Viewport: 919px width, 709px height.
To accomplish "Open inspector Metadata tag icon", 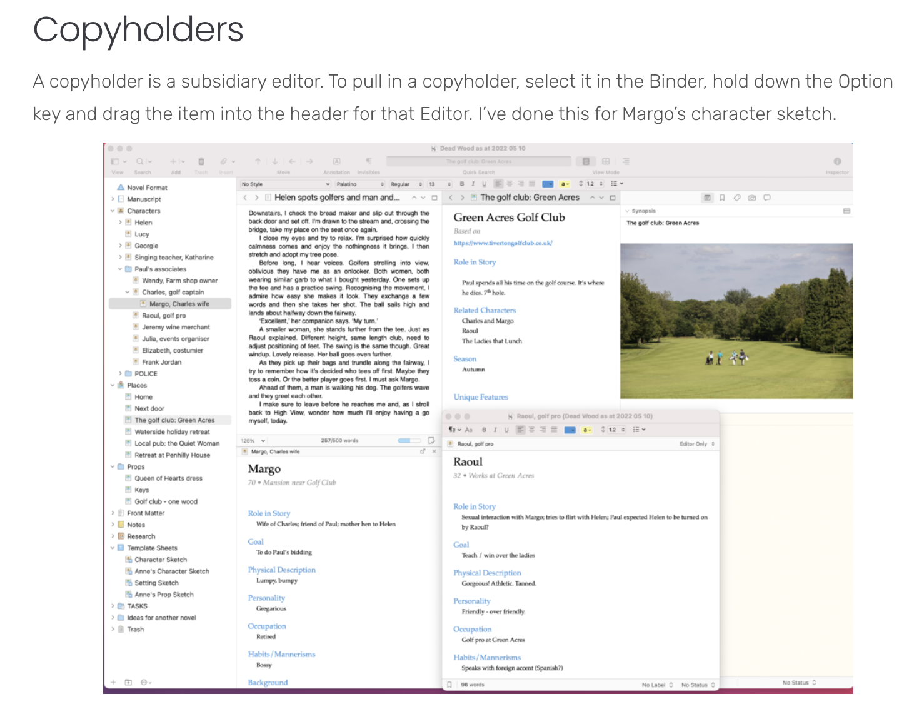I will (737, 198).
